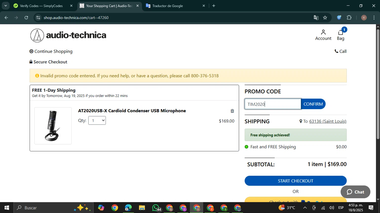The width and height of the screenshot is (380, 213).
Task: Click the Call phone link
Action: tap(340, 51)
